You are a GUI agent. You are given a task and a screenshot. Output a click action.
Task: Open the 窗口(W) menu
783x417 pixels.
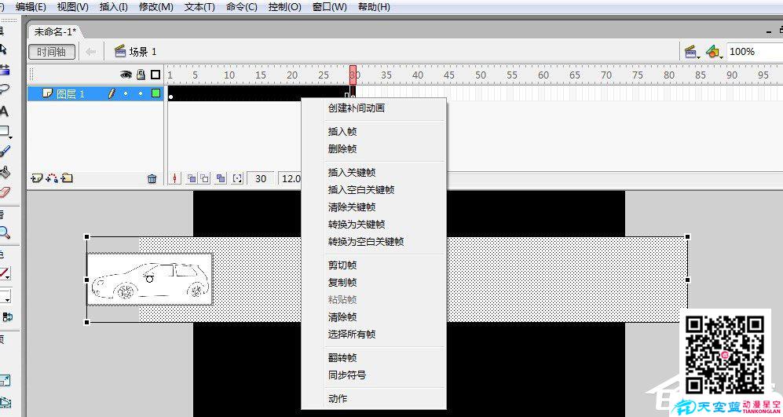tap(329, 7)
